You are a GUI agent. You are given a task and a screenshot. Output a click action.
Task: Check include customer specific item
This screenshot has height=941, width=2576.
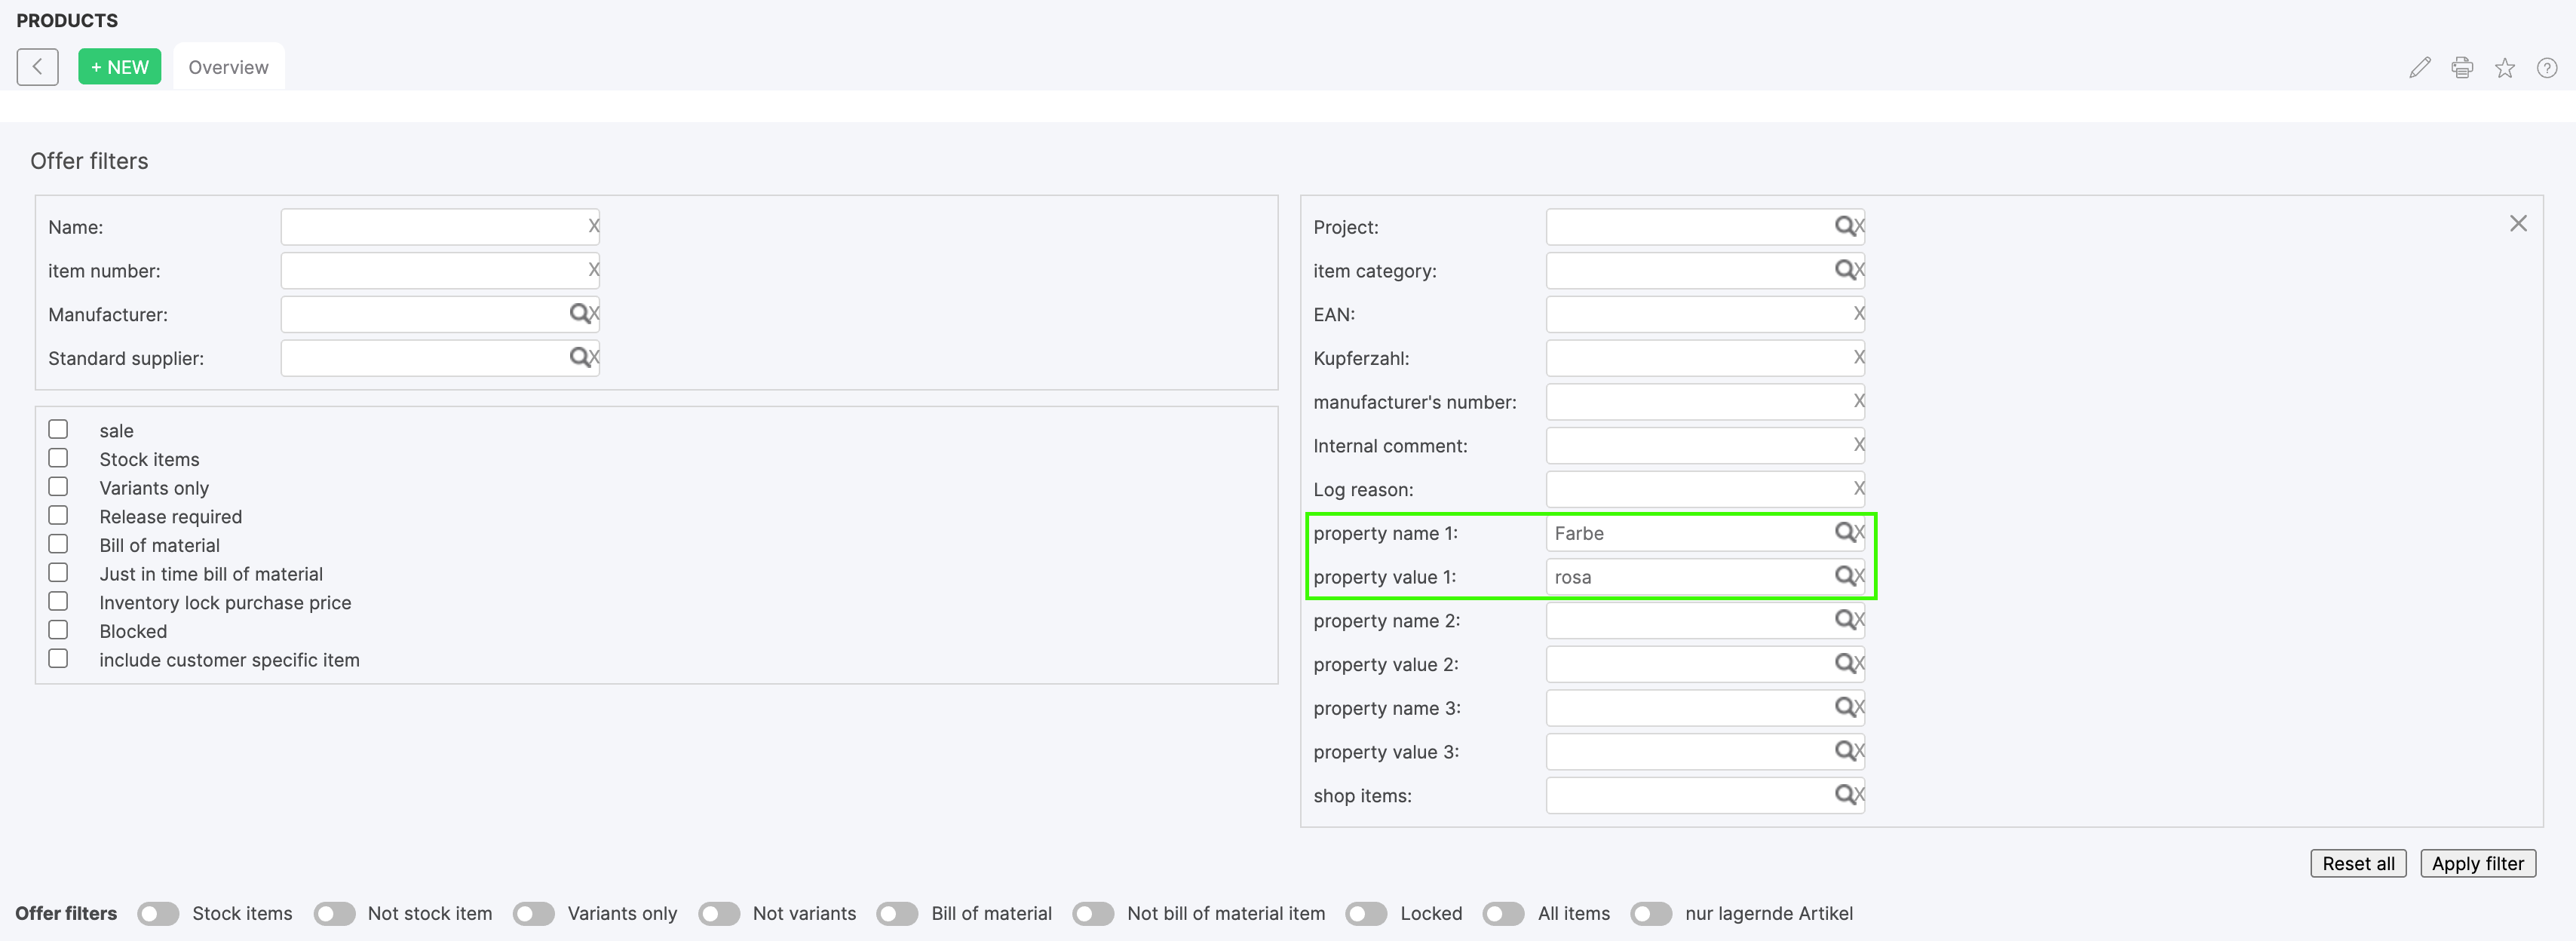(58, 659)
